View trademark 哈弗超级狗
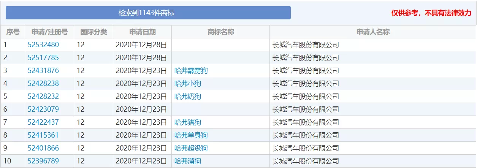Viewport: 477px width, 168px height. tap(191, 148)
